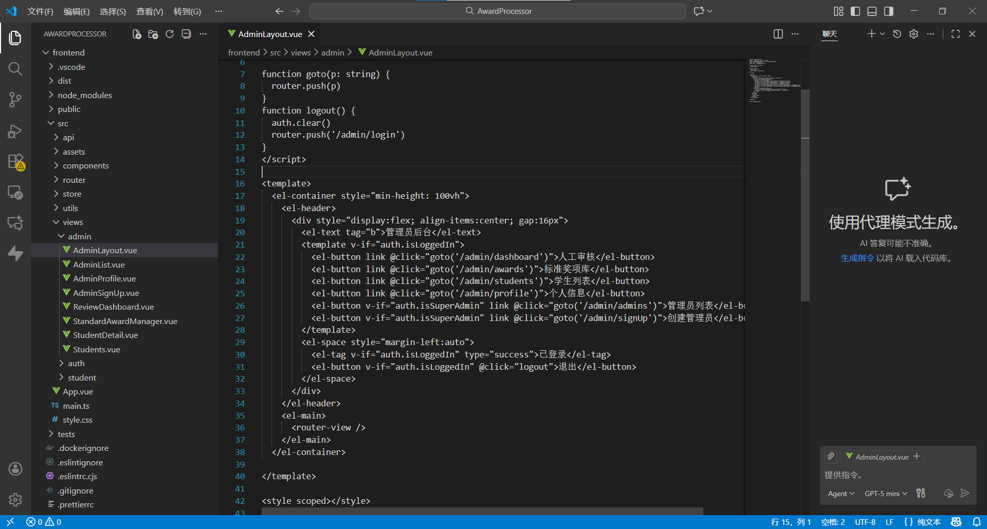987x529 pixels.
Task: Configure chat tools icon
Action: [x=921, y=493]
